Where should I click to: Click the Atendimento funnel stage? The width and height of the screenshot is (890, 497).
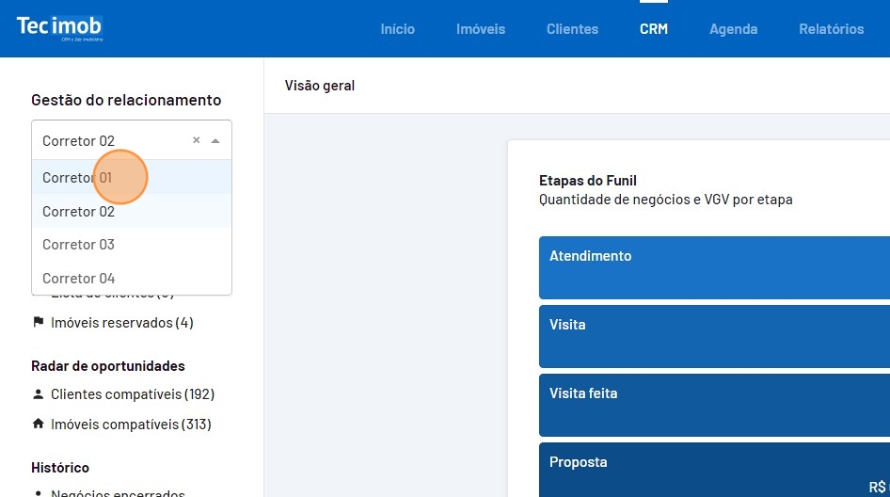tap(714, 267)
